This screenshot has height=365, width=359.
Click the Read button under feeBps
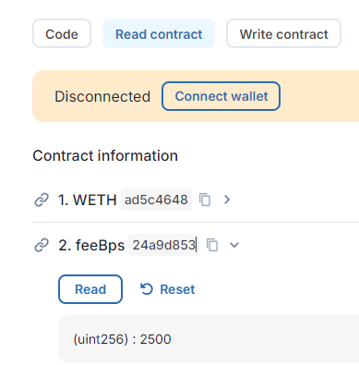pyautogui.click(x=90, y=289)
